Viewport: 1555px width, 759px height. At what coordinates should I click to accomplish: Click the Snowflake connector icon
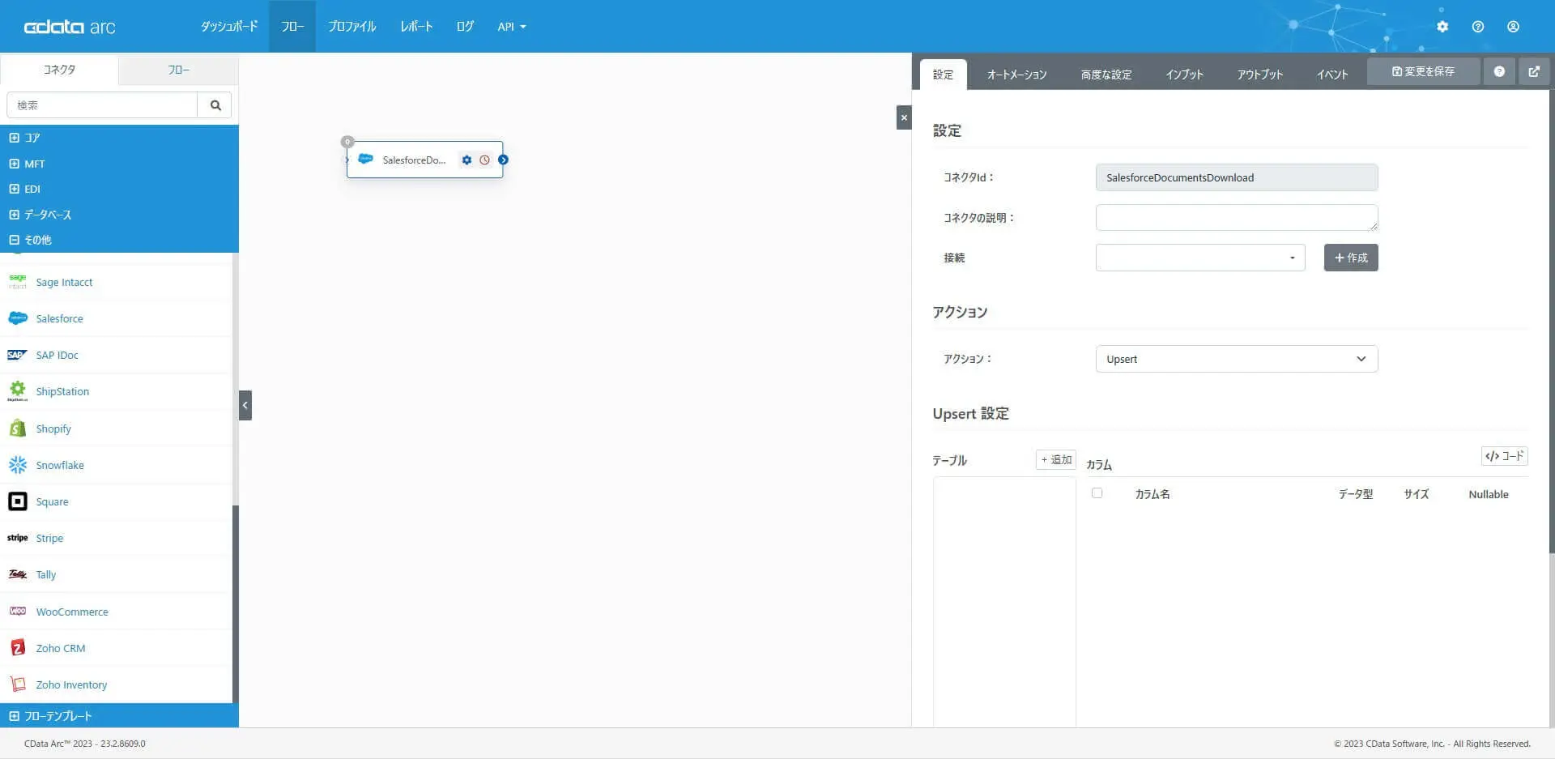[17, 465]
